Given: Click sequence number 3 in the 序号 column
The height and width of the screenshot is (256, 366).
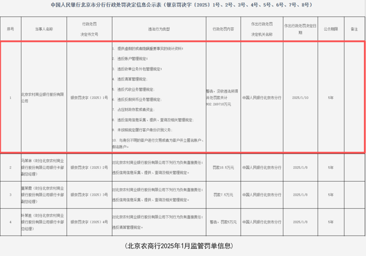Looking at the screenshot, I should tap(10, 195).
